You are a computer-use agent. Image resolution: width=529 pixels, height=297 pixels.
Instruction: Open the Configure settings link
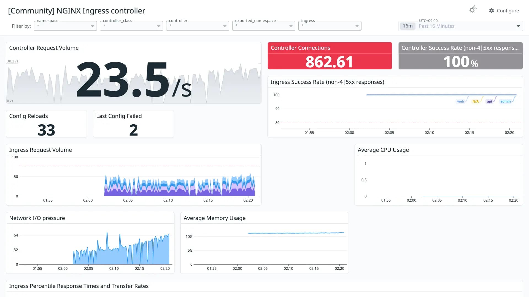(504, 11)
